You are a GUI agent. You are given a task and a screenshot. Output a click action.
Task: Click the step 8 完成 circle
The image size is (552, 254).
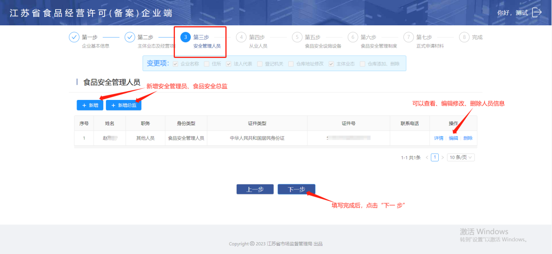click(465, 37)
